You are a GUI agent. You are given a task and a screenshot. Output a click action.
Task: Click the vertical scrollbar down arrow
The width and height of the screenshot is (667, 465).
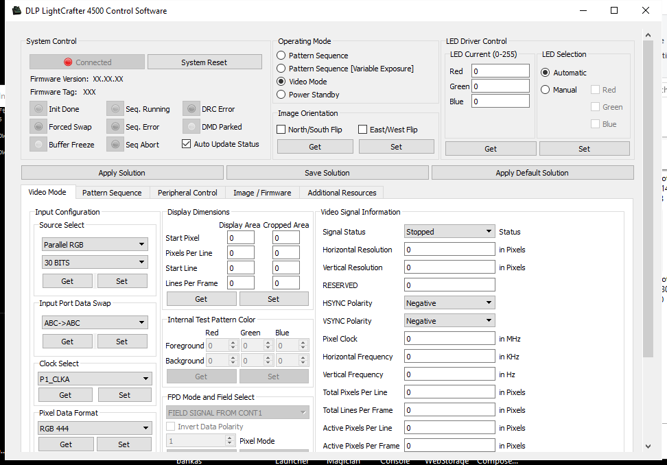click(648, 446)
